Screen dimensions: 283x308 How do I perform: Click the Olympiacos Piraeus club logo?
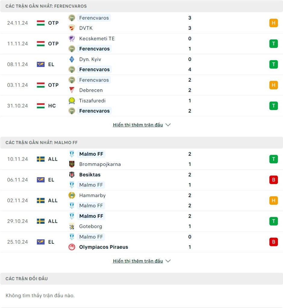coord(72,247)
